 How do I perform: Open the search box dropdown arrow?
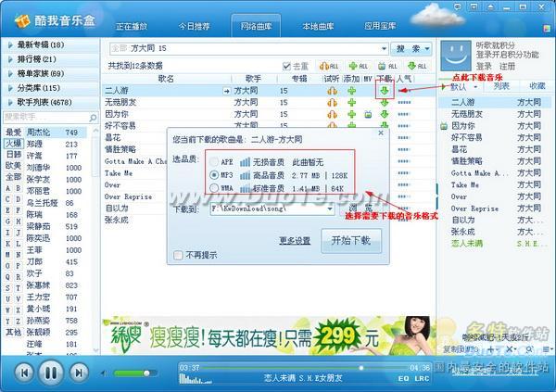(x=384, y=48)
